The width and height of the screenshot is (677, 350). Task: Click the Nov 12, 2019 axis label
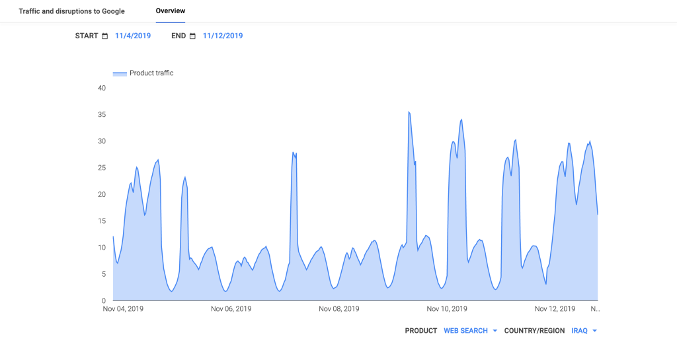[x=555, y=308]
